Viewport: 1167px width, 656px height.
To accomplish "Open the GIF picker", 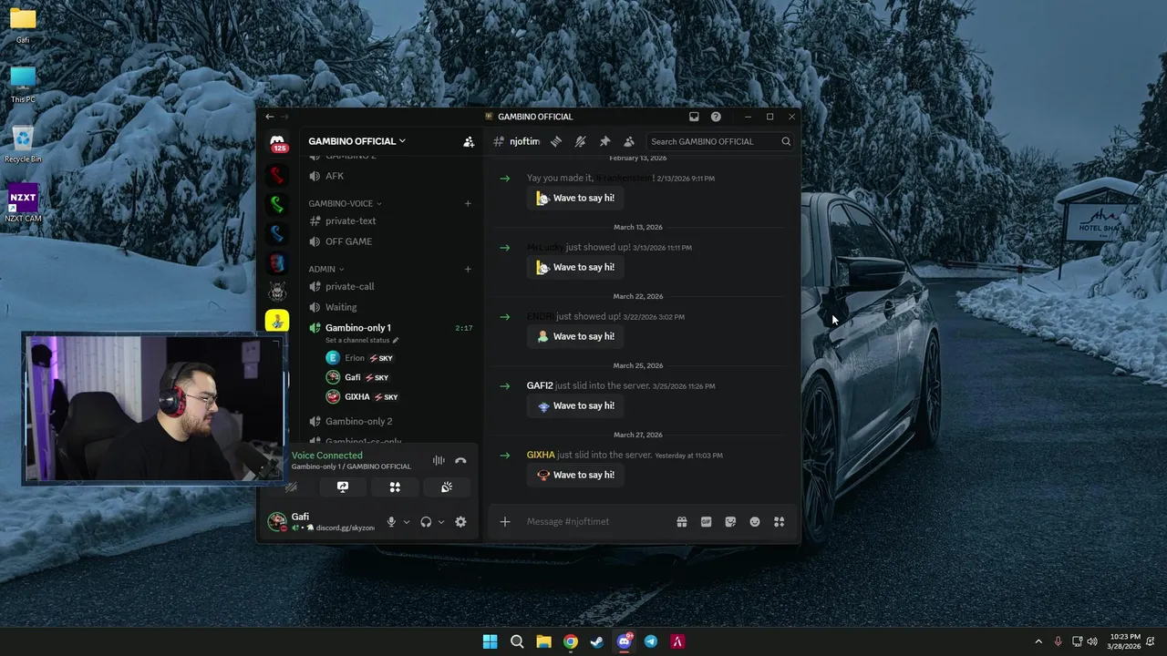I will pos(706,522).
